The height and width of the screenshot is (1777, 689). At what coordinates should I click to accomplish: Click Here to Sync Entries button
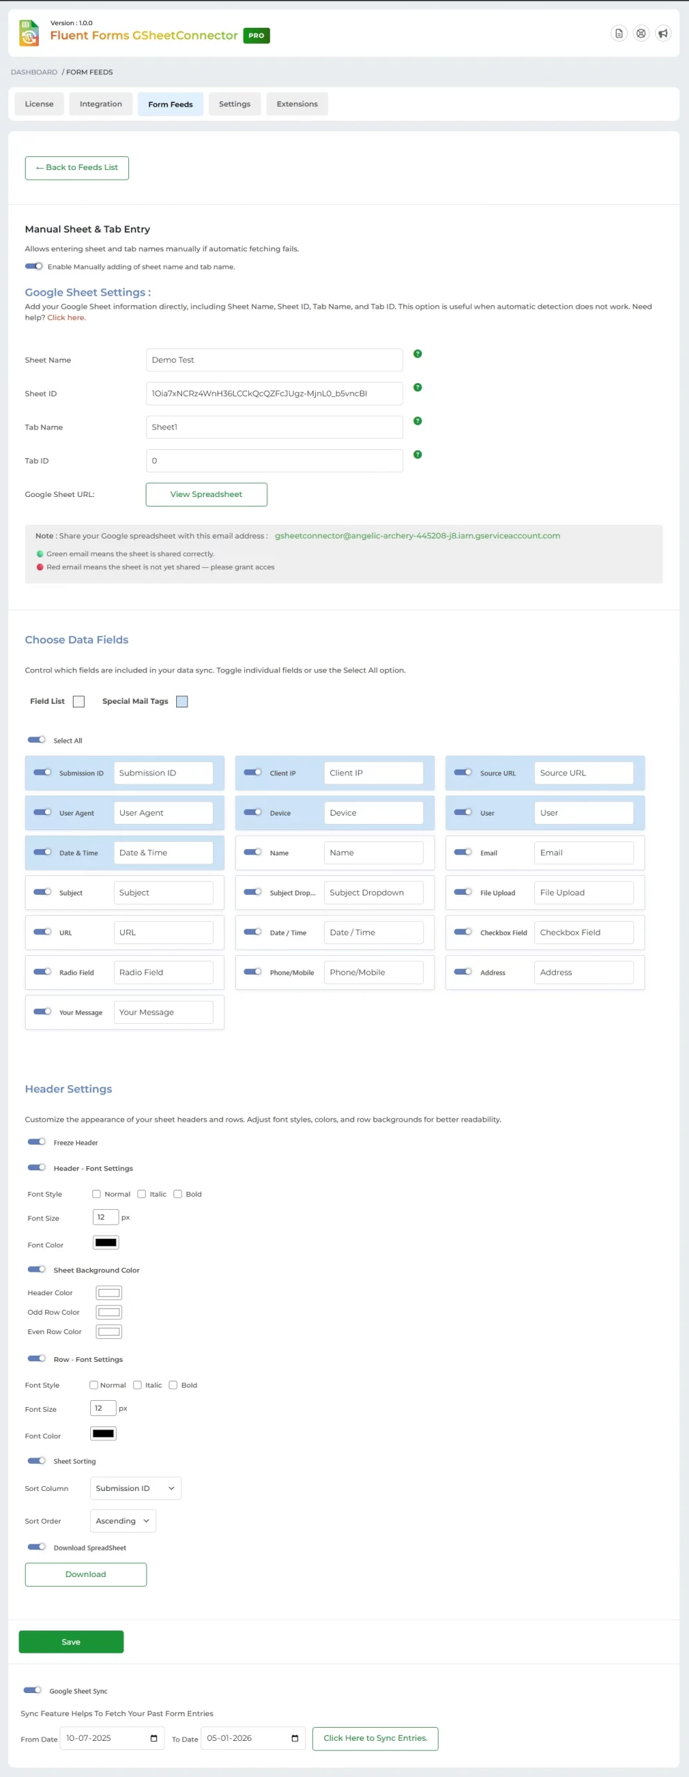[375, 1738]
